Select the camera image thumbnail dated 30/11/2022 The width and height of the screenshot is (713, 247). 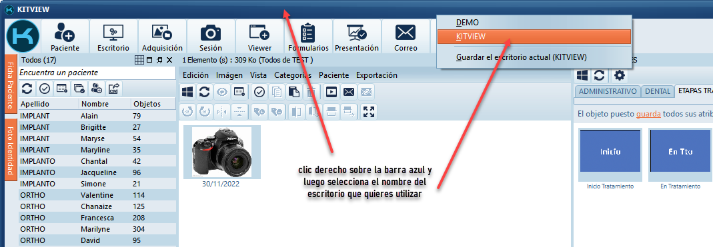click(222, 152)
